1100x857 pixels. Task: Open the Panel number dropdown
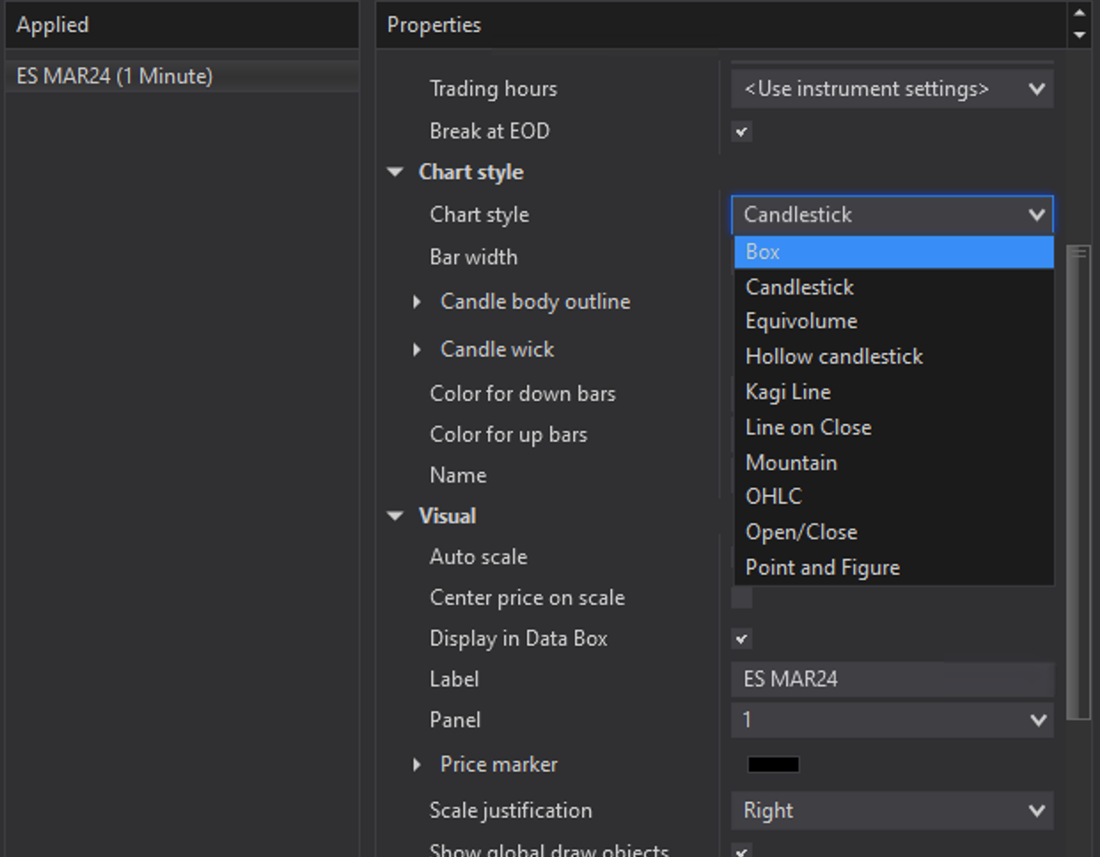click(x=892, y=720)
